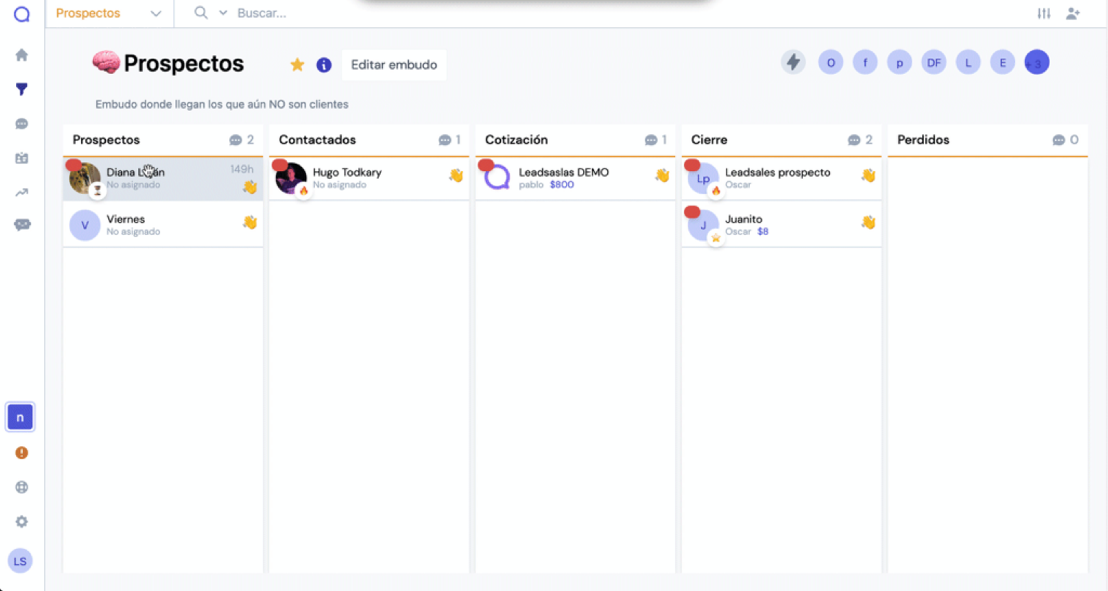
Task: Open the filter sliders icon at top right
Action: coord(1044,14)
